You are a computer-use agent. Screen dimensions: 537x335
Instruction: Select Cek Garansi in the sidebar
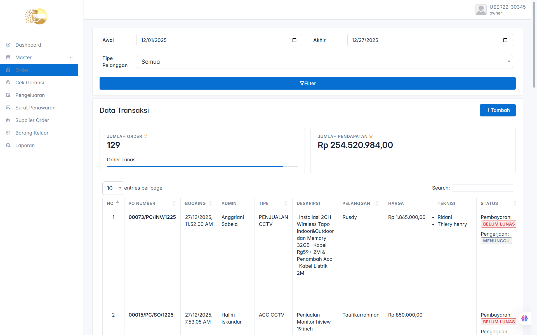29,82
